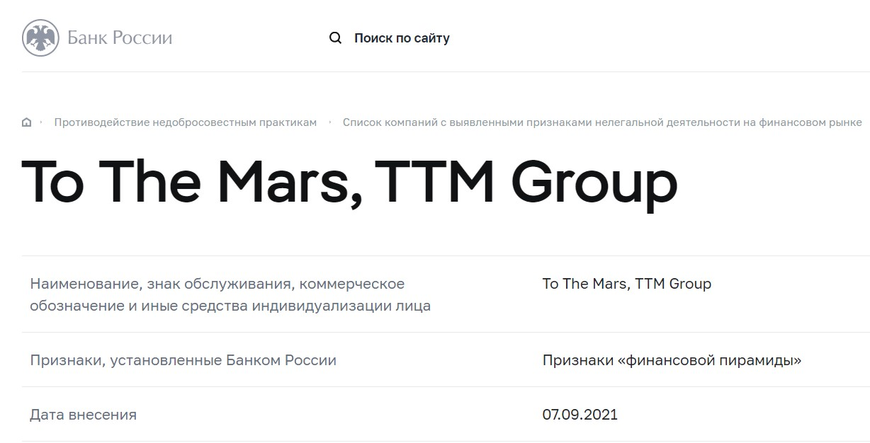Select the value «Признаки «финансовой пирамиды»»
The height and width of the screenshot is (443, 870).
coord(672,360)
